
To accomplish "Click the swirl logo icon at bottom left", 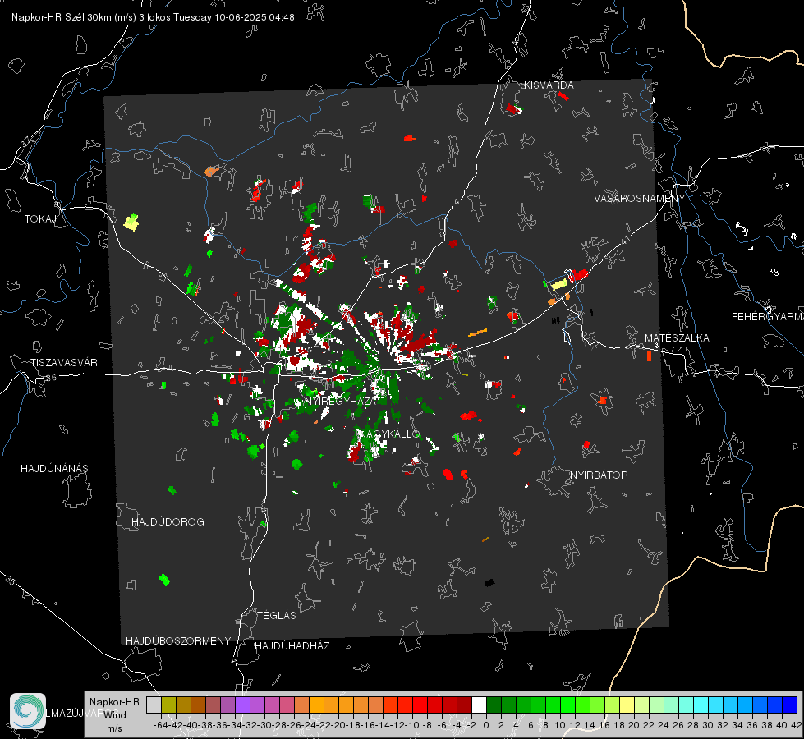I will click(x=28, y=711).
